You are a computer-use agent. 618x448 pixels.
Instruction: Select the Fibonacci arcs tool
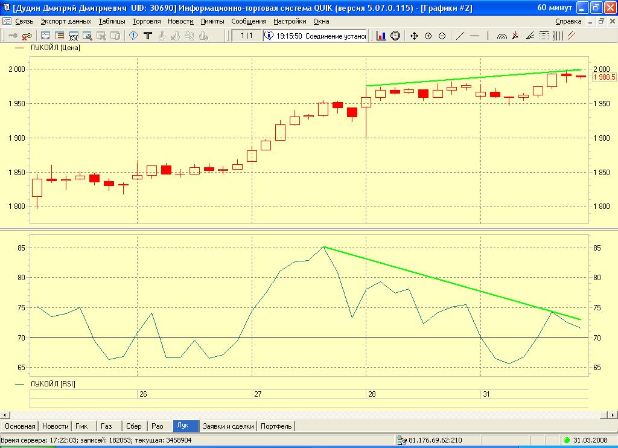[x=502, y=36]
